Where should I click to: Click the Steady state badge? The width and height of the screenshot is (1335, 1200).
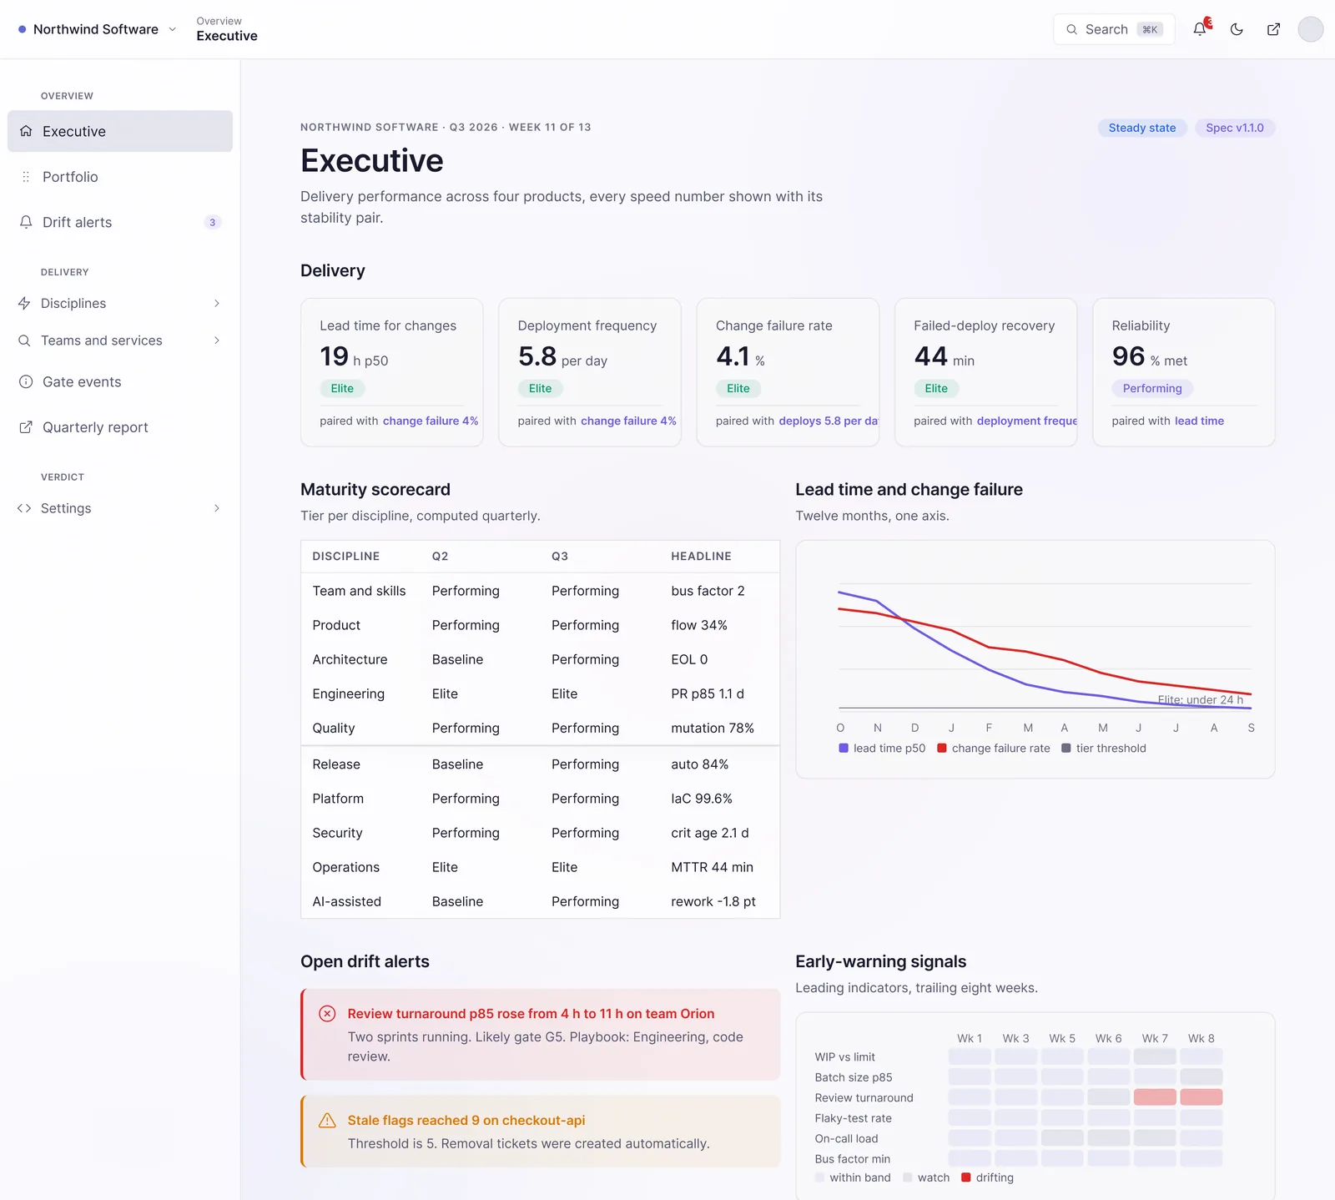[1142, 128]
